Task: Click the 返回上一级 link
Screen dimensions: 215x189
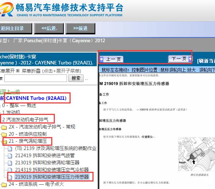Action: pos(10,92)
